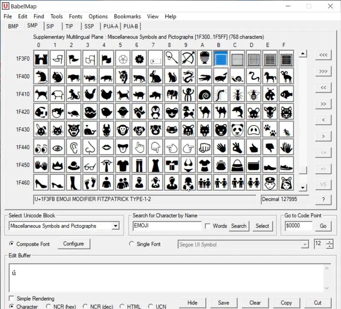Toggle the Simple Rendering checkbox
341x309 pixels.
pos(12,299)
